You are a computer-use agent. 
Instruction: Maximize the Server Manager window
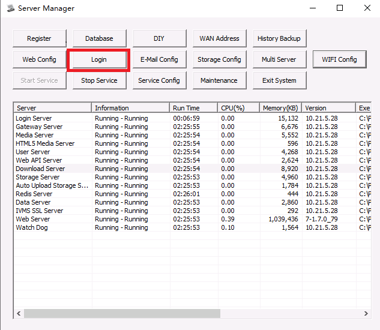[340, 8]
